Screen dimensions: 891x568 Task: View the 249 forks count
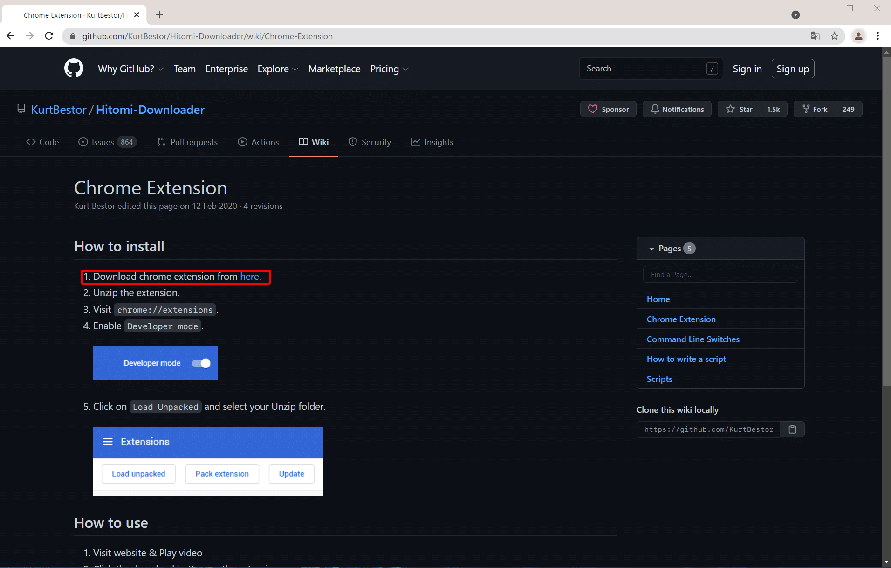(848, 109)
